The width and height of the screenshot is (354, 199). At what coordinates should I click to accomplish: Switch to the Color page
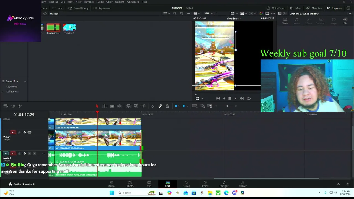(x=205, y=184)
